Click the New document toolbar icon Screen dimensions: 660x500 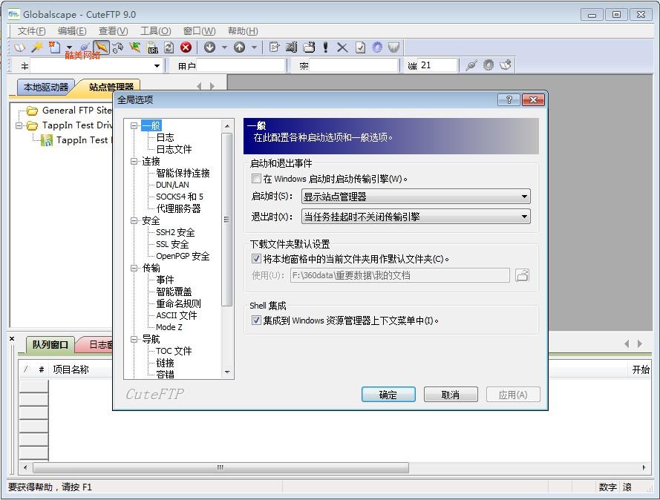pos(54,47)
